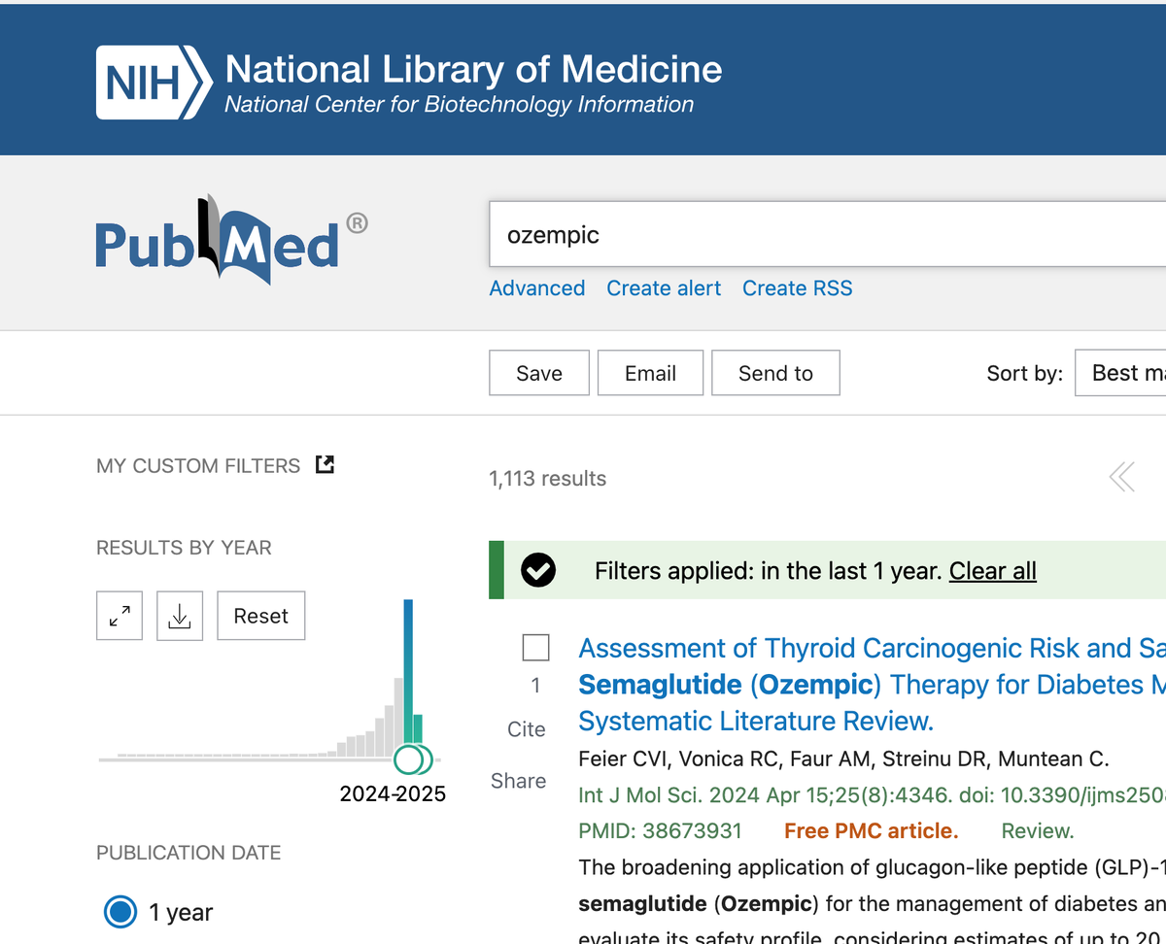This screenshot has height=944, width=1166.
Task: Click MY CUSTOM FILTERS label
Action: click(198, 466)
